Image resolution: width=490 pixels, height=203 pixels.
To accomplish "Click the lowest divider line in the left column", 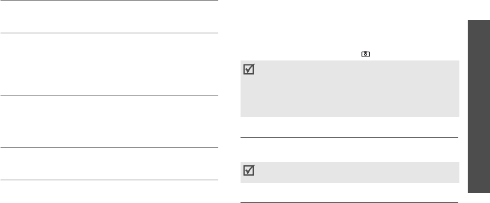I will (109, 180).
